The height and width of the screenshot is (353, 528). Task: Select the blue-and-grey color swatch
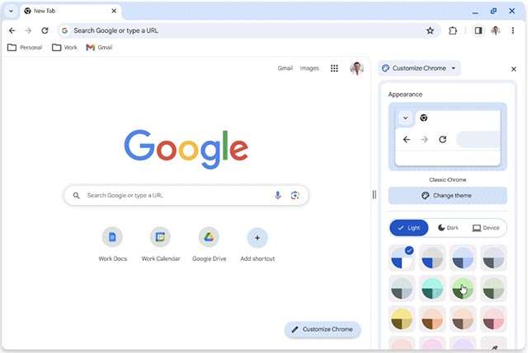pyautogui.click(x=432, y=258)
